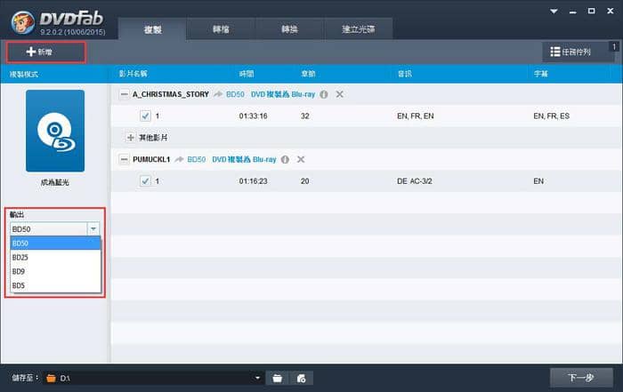Click DVD to Blu-ray link for A_CHRISTMAS_STORY
The image size is (623, 392).
click(283, 94)
